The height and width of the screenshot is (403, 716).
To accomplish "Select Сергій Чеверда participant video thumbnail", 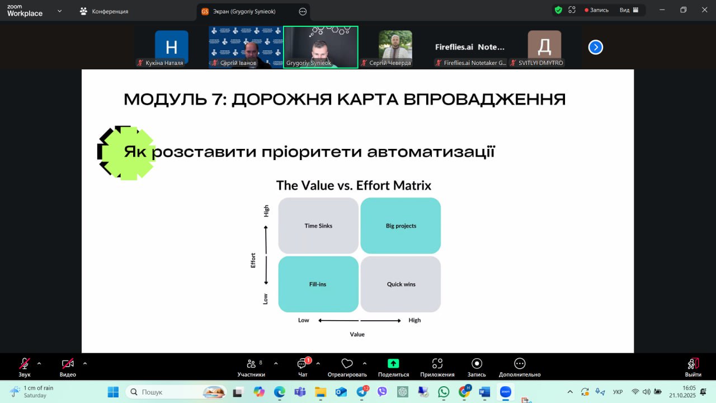I will [x=395, y=47].
